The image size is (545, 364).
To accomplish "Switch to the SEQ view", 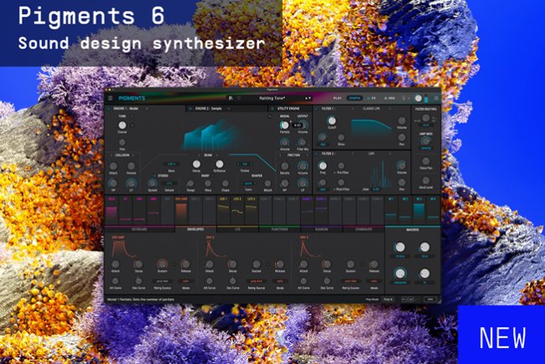I will coord(390,98).
